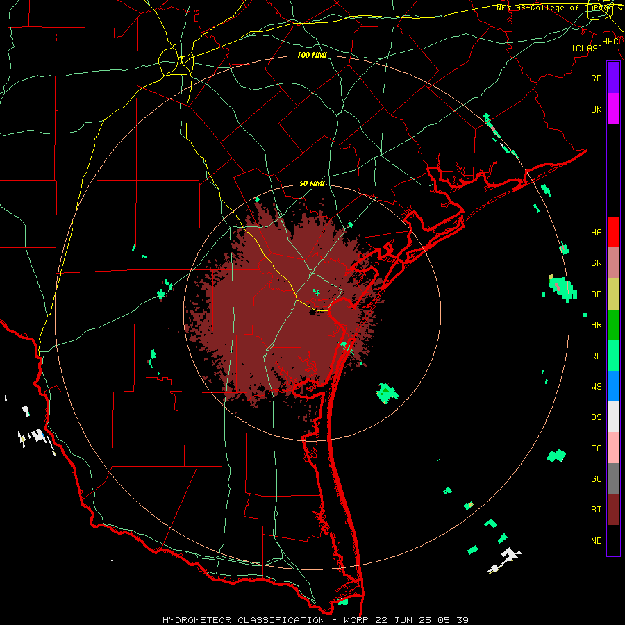The image size is (625, 625).
Task: Click the UK legend label
Action: [596, 109]
